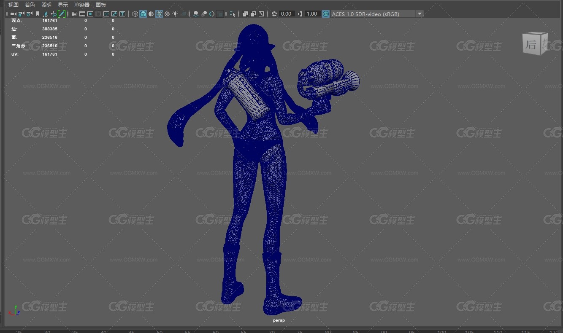Click the Image Plane icon
This screenshot has width=563, height=333.
46,14
